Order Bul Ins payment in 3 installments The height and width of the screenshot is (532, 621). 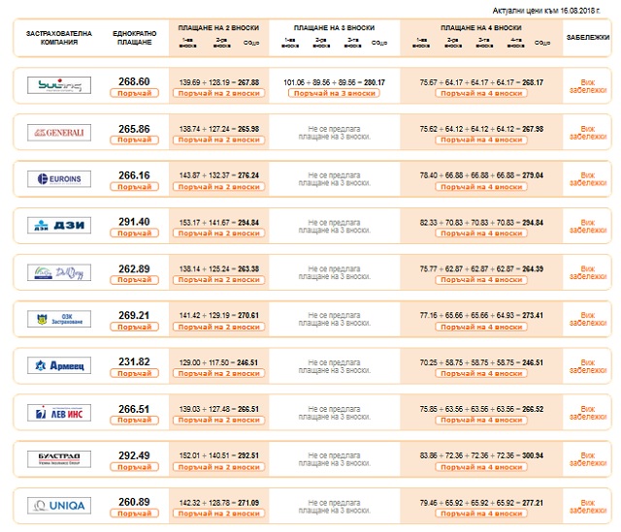333,94
